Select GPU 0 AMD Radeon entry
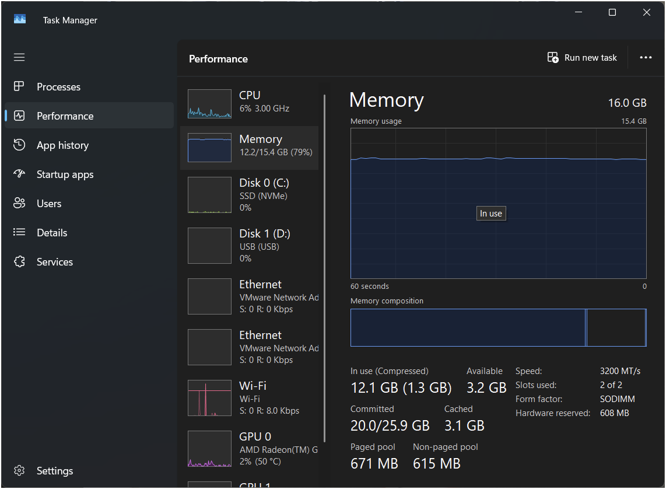The image size is (666, 489). coord(250,449)
